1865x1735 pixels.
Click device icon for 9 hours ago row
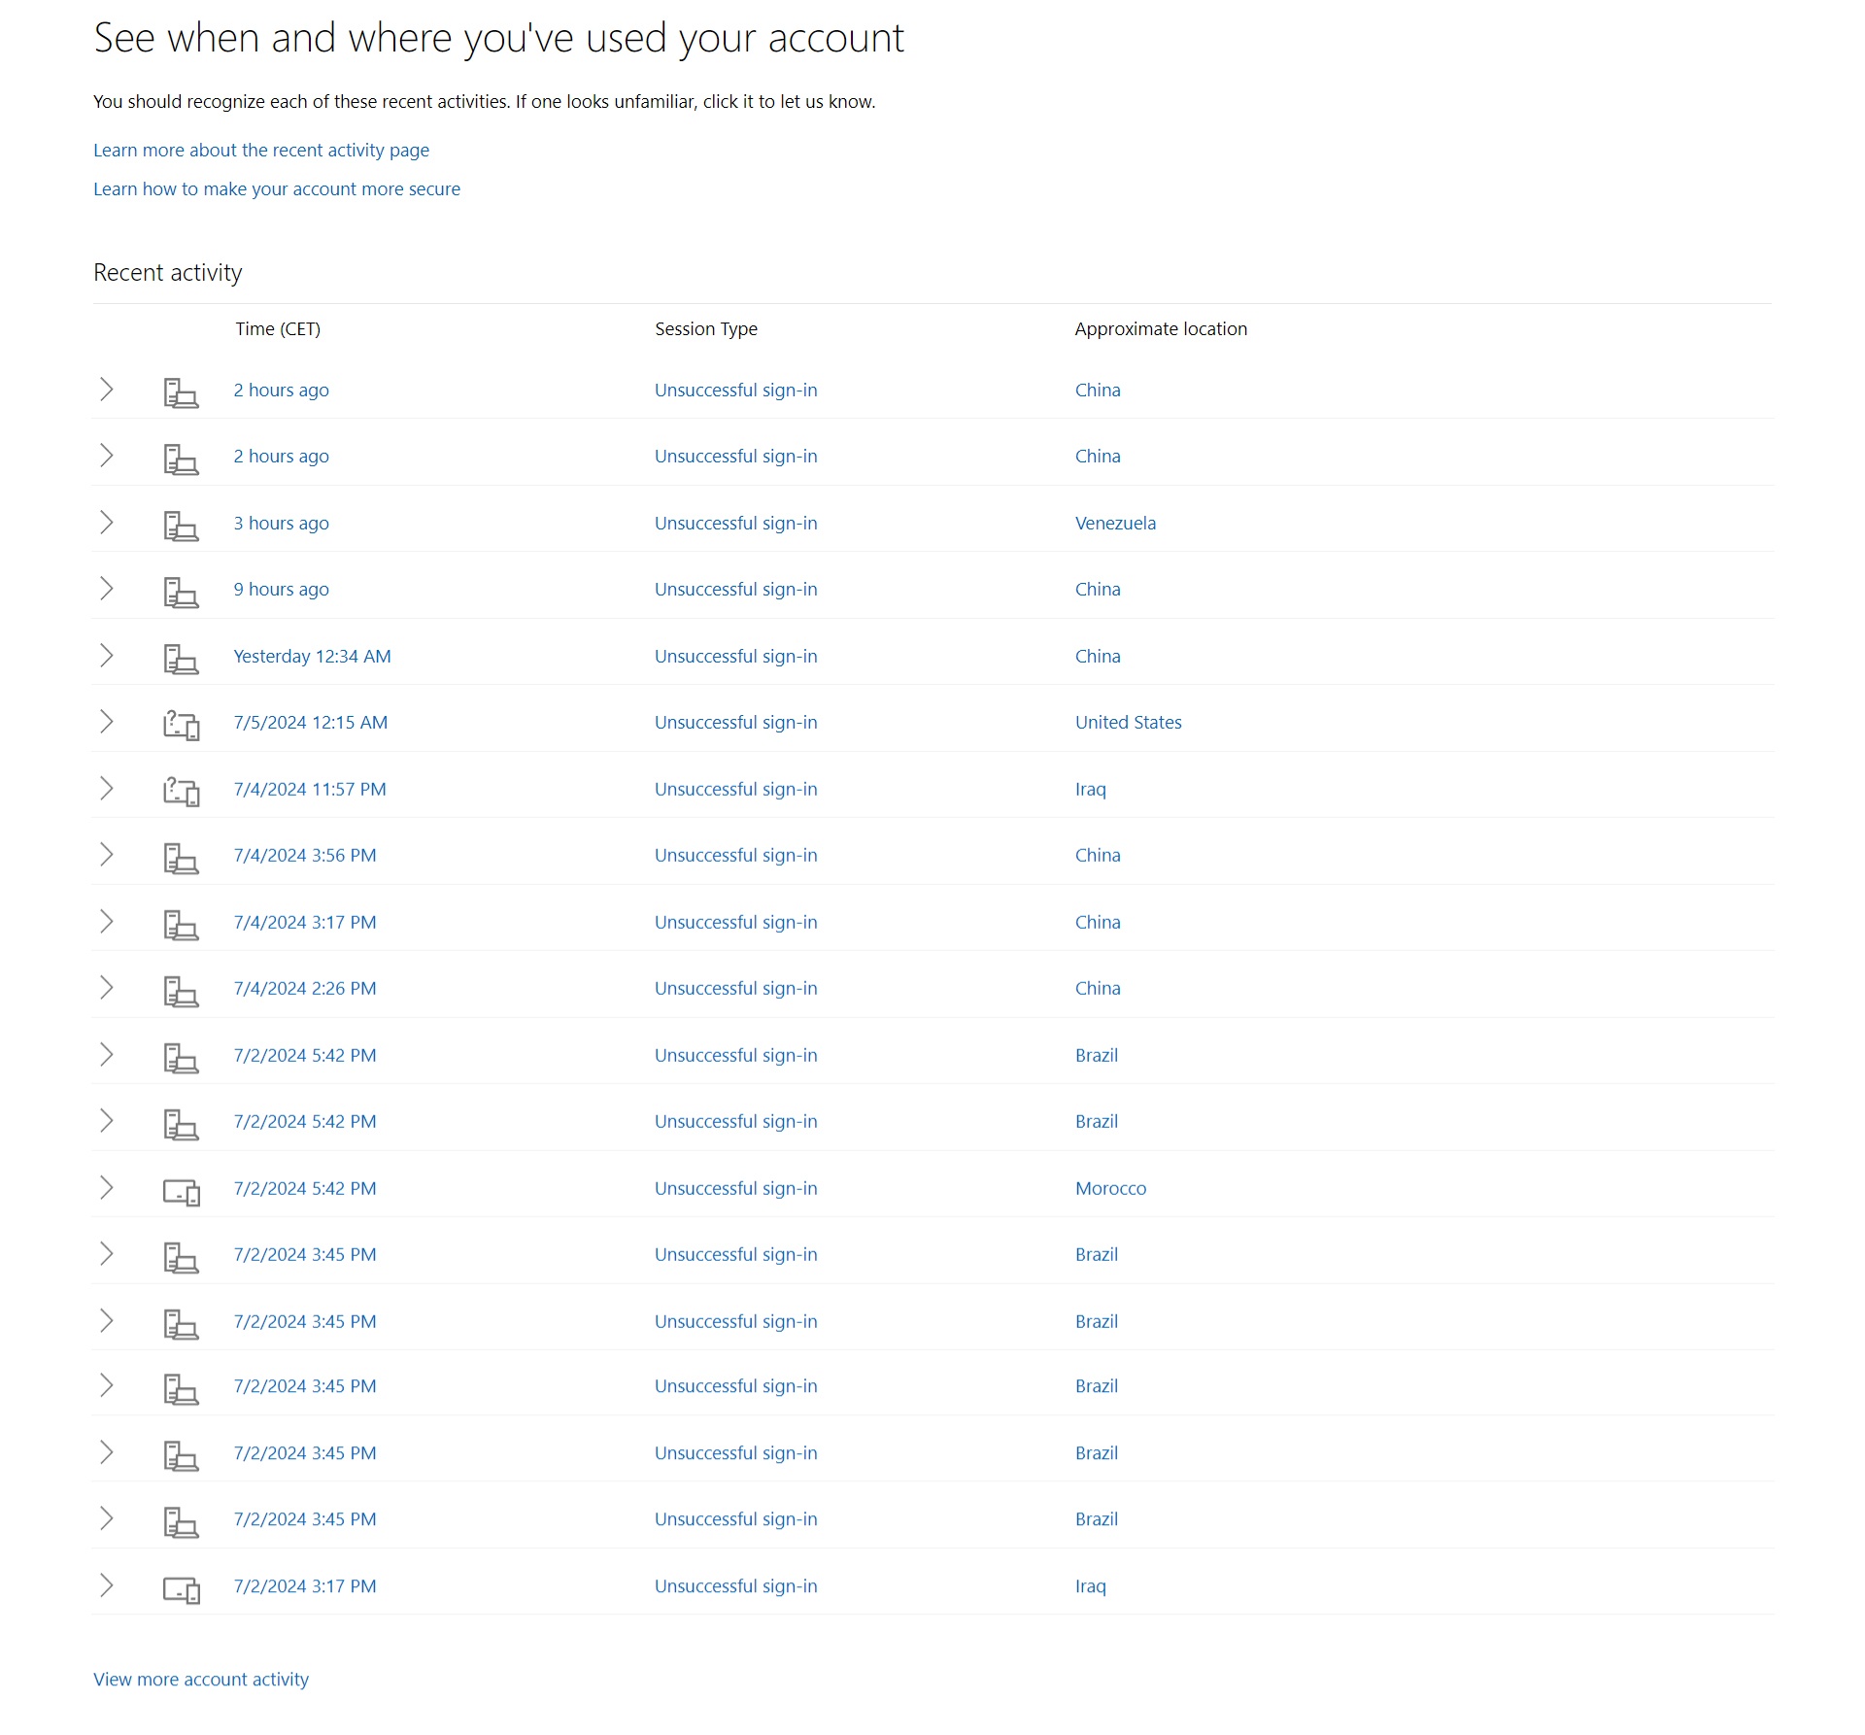pyautogui.click(x=181, y=592)
